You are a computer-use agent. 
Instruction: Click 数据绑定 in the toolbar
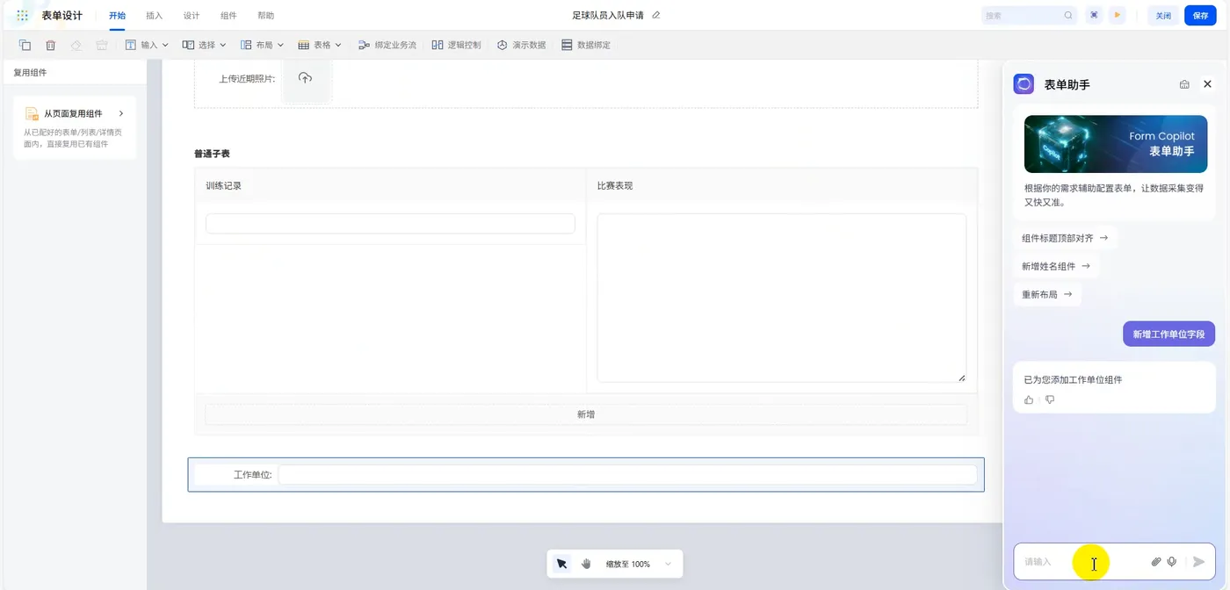(585, 45)
